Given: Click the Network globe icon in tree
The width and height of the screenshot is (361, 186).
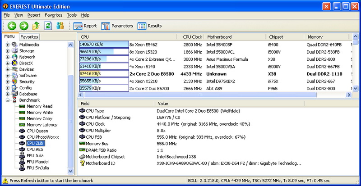Looking at the screenshot, I should [14, 57].
